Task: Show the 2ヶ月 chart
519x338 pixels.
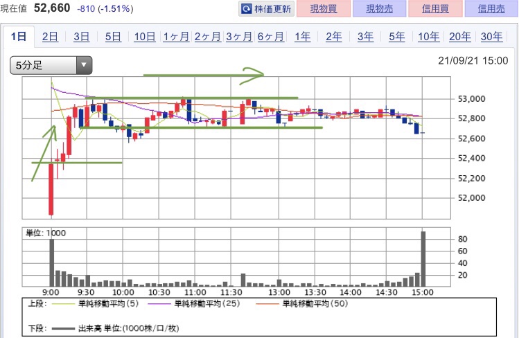Action: click(208, 37)
